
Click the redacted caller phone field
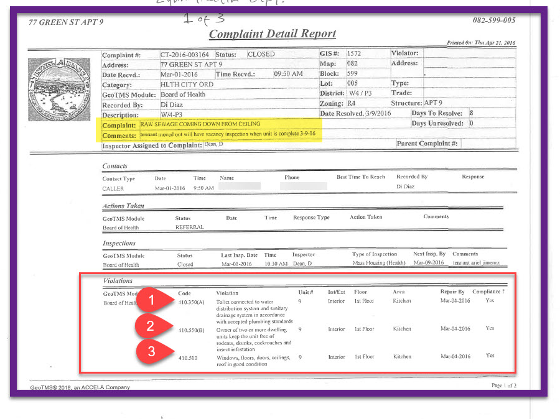click(x=304, y=186)
